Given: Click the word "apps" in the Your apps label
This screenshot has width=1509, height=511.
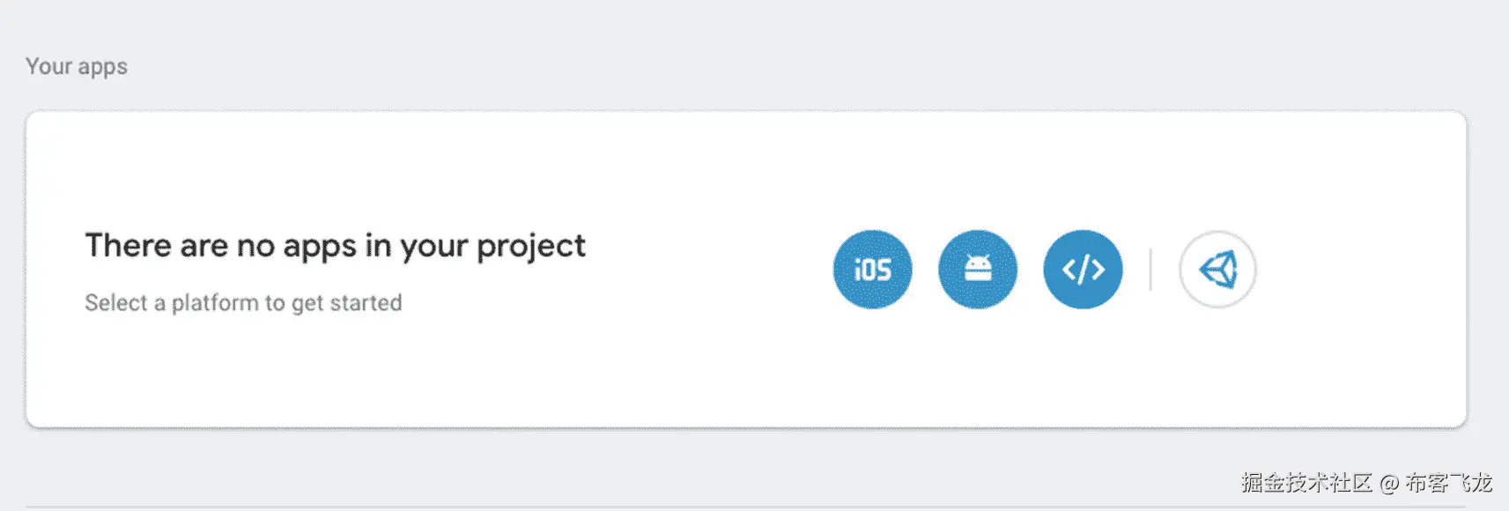Looking at the screenshot, I should click(102, 68).
